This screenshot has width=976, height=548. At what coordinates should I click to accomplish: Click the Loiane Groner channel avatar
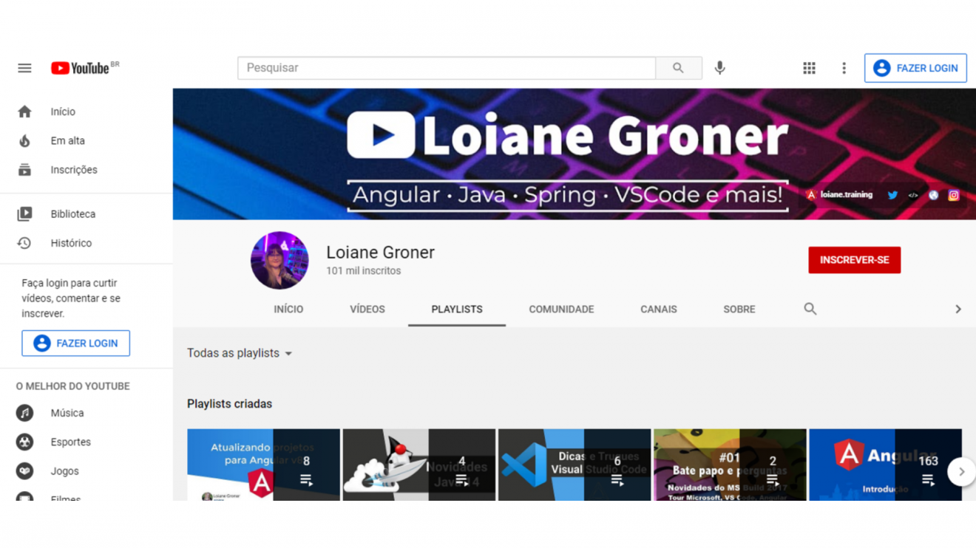coord(279,260)
